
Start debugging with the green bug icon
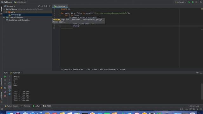[x=193, y=2]
